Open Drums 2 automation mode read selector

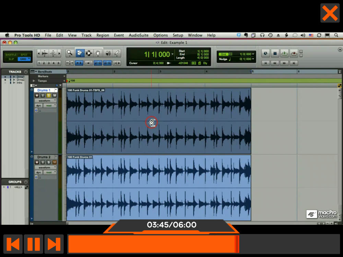50,172
